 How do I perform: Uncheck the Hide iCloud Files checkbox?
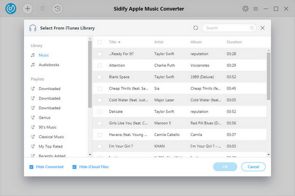[x=75, y=167]
